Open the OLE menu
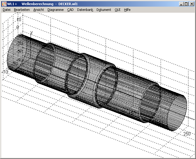 [x=117, y=10]
